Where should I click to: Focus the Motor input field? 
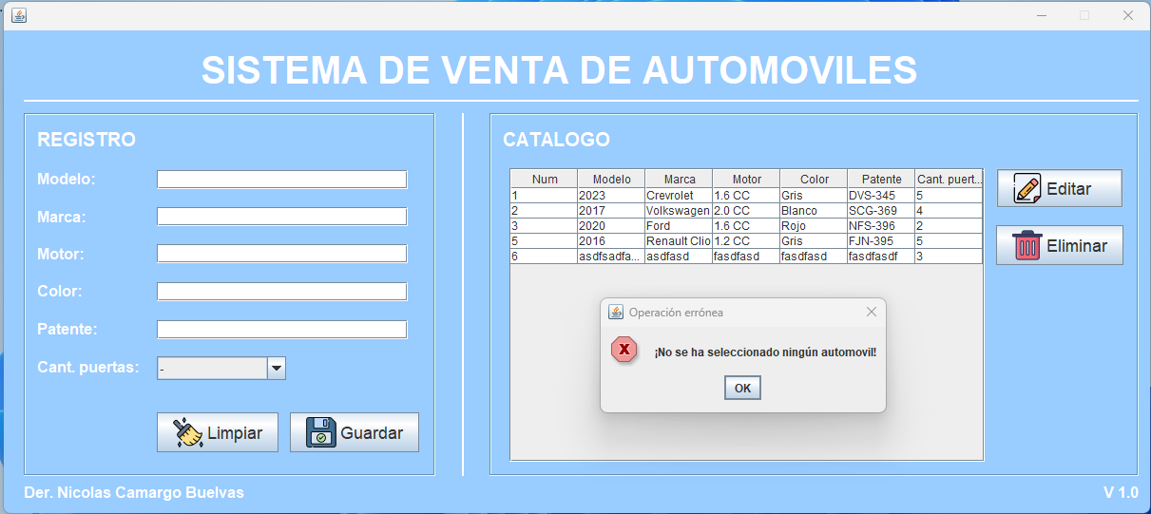[281, 254]
